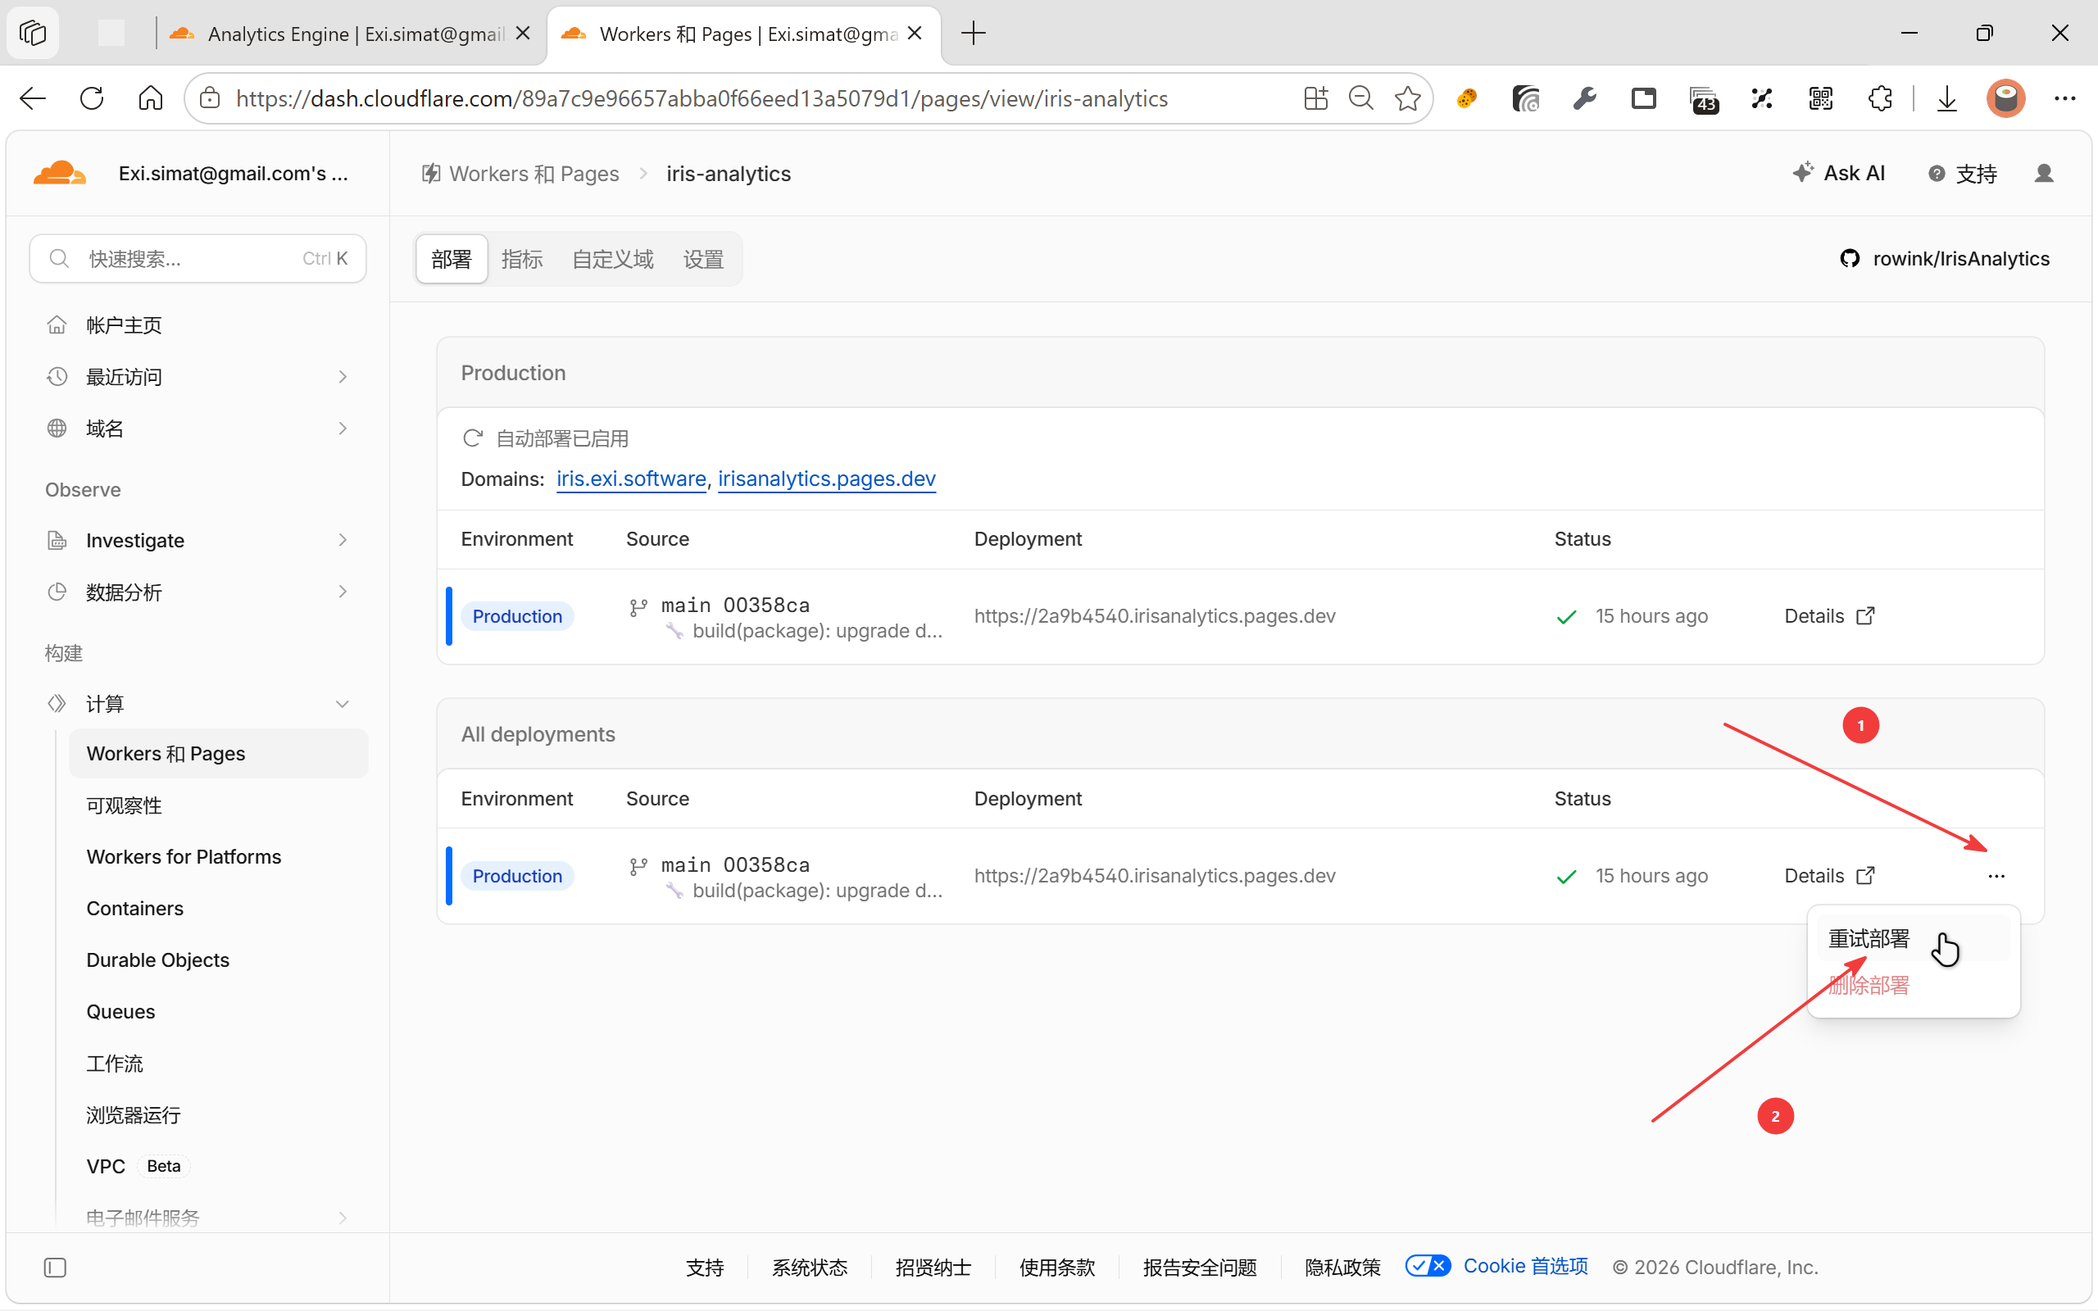Toggle the Cookie preferences switch icon
This screenshot has width=2098, height=1311.
(1427, 1266)
